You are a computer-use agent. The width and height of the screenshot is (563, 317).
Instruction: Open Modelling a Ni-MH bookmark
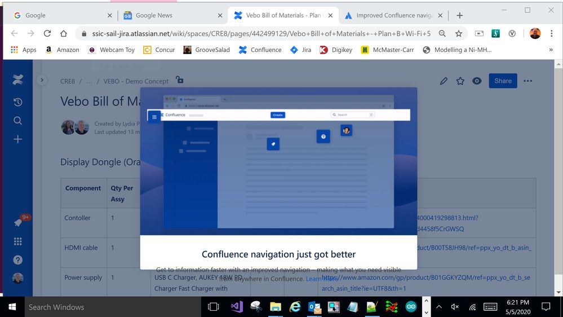point(457,50)
